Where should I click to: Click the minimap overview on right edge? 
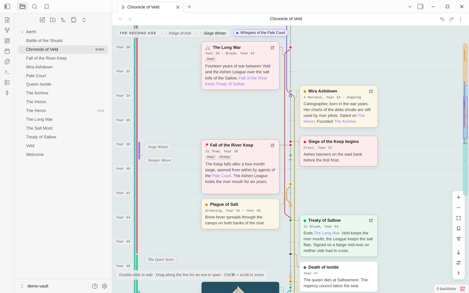click(465, 120)
